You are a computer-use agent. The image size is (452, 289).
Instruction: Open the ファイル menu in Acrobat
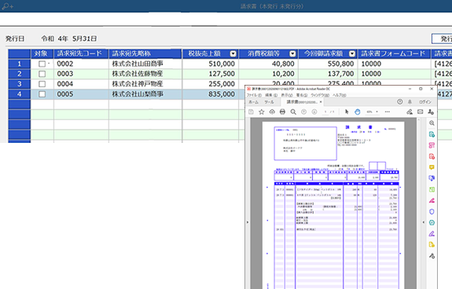click(x=254, y=95)
